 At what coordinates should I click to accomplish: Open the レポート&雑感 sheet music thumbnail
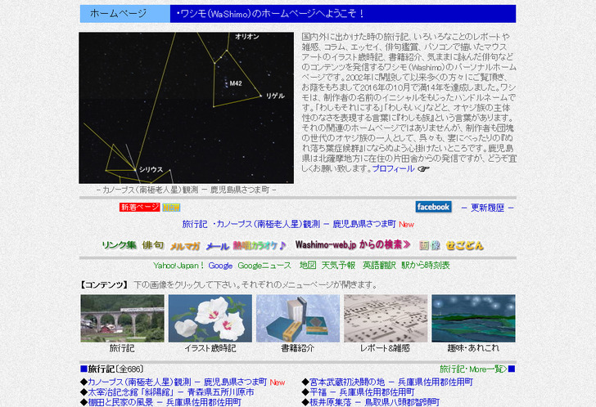coord(385,318)
